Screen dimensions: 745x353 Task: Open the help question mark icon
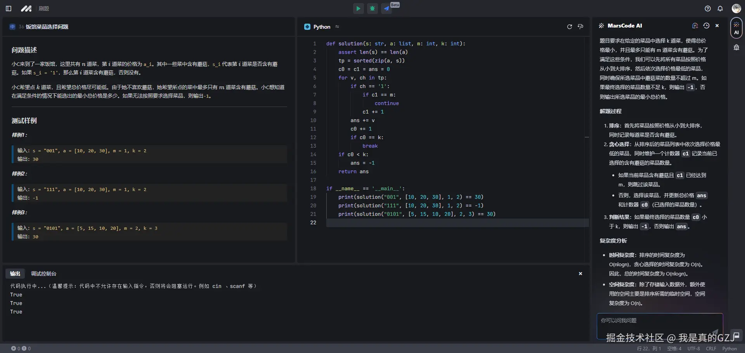pyautogui.click(x=708, y=9)
